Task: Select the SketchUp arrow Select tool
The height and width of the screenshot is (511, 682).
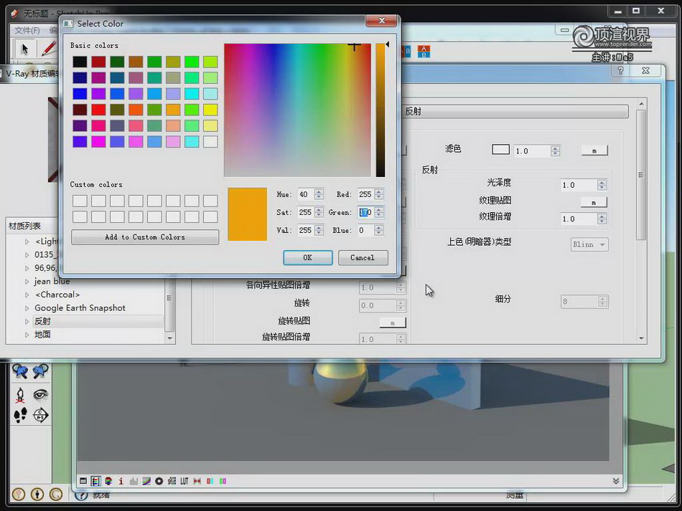Action: (x=24, y=49)
